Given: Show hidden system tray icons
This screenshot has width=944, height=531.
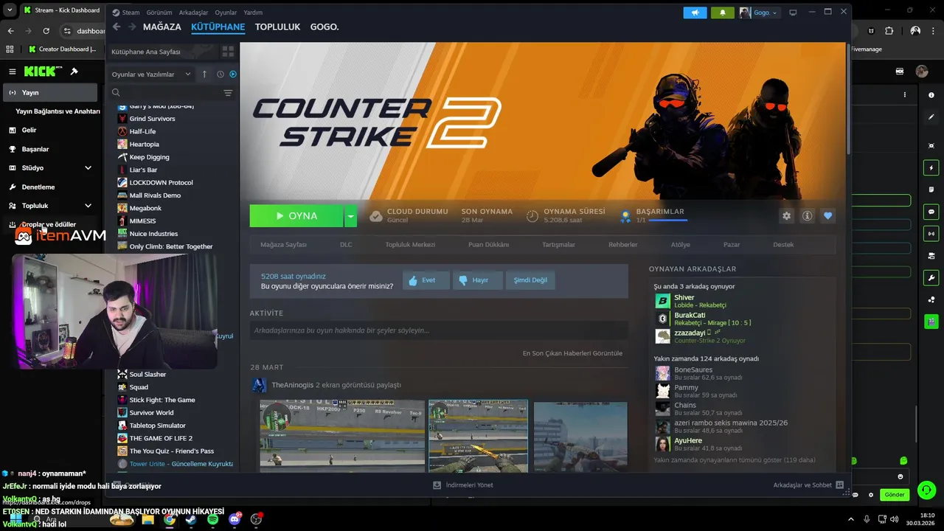Looking at the screenshot, I should pyautogui.click(x=850, y=519).
